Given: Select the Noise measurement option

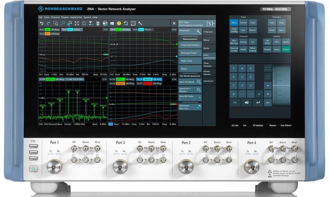Looking at the screenshot, I should (190, 69).
